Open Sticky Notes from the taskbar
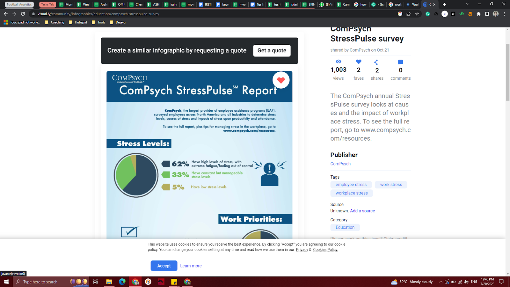 pos(174,282)
